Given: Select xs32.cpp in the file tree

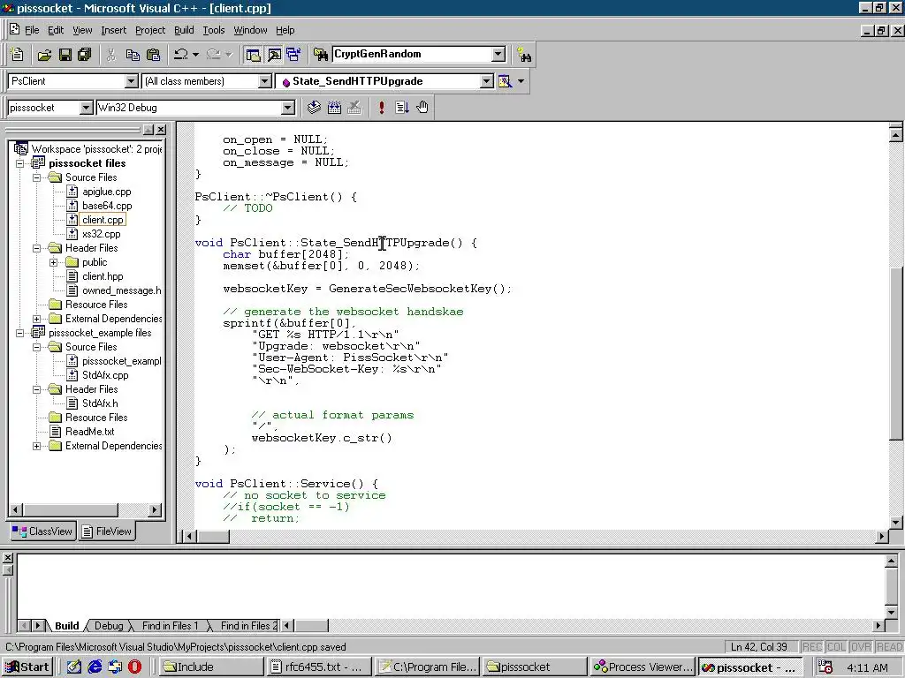Looking at the screenshot, I should point(101,233).
